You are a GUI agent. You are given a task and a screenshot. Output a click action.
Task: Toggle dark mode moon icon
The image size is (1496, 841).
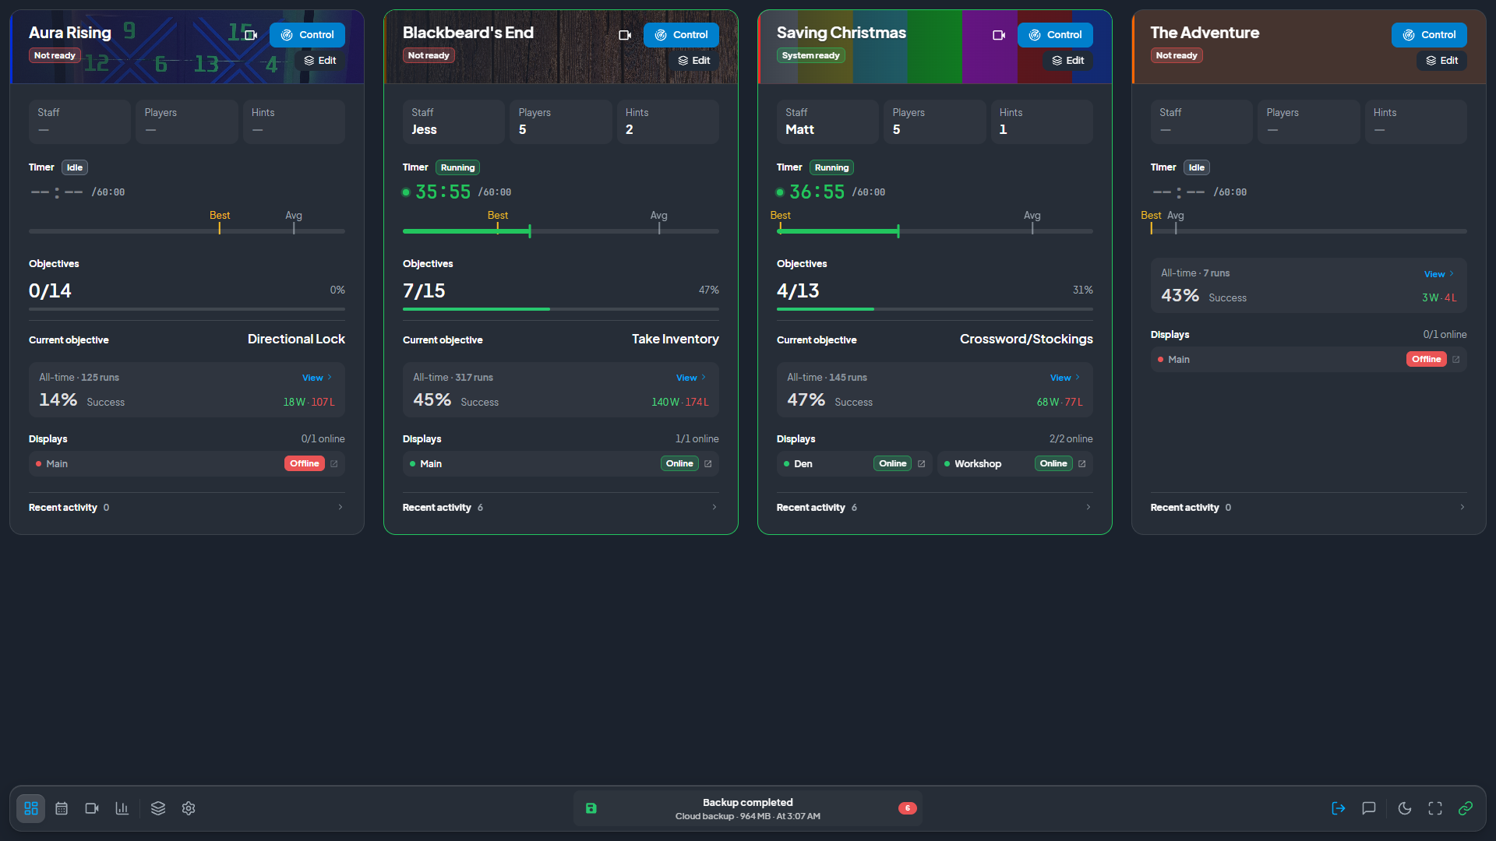[x=1405, y=808]
